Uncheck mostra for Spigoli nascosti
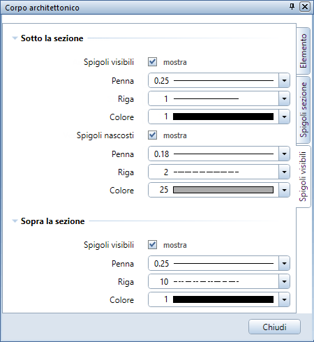The height and width of the screenshot is (342, 314). pos(152,135)
